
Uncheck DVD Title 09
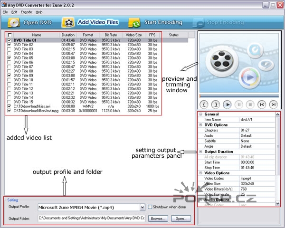(9, 75)
